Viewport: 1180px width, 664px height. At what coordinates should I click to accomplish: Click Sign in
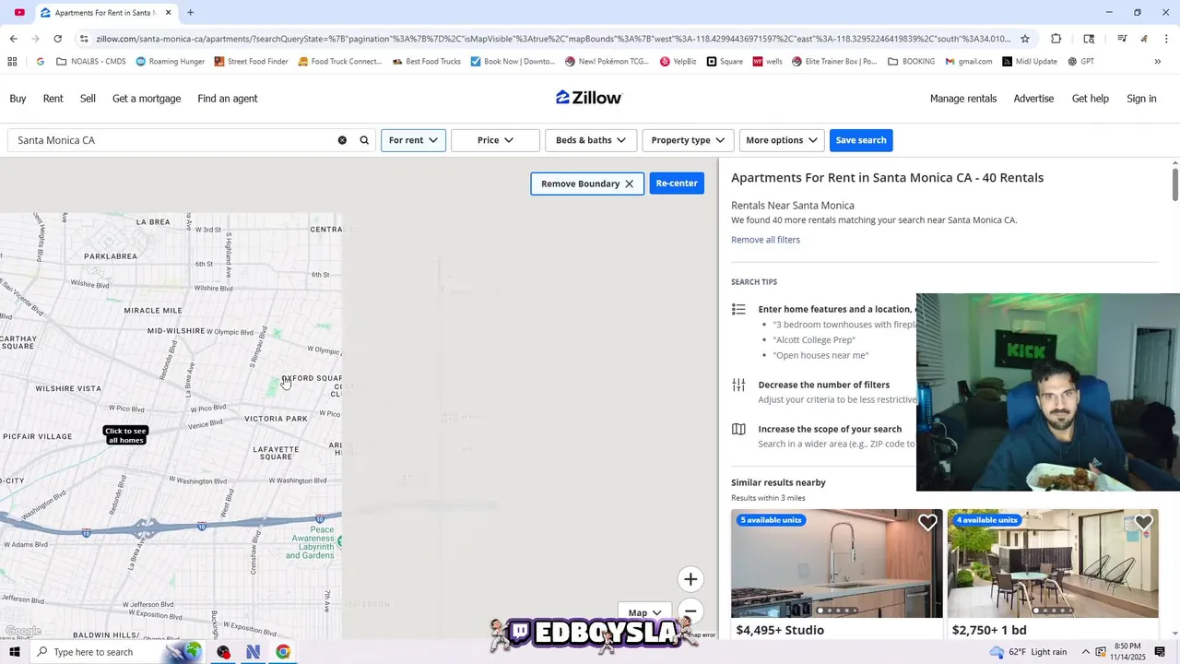[1141, 99]
